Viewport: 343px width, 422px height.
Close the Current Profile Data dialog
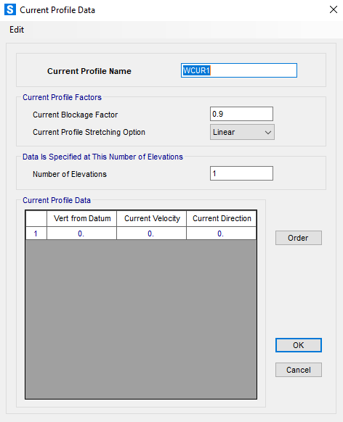click(x=334, y=9)
